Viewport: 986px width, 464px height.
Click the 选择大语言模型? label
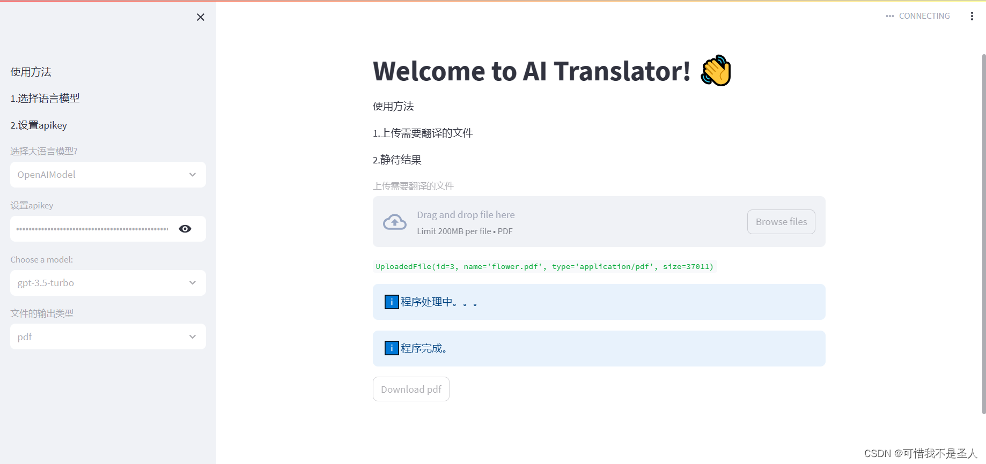[x=44, y=151]
